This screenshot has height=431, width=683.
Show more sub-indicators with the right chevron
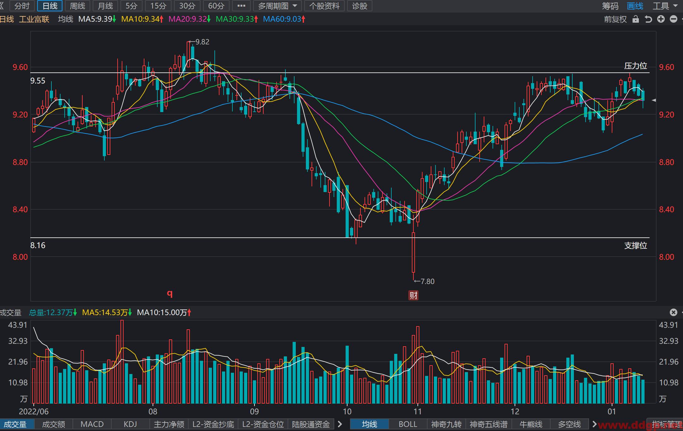coord(340,424)
